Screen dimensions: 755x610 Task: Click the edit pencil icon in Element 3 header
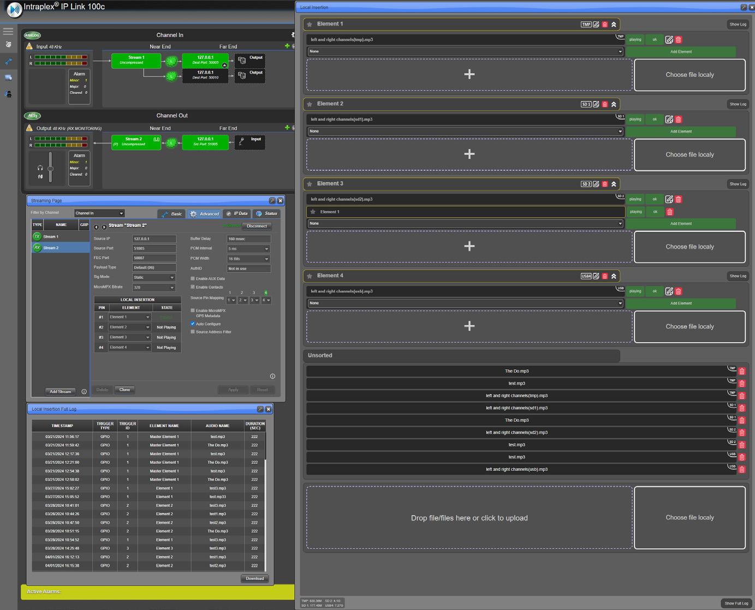tap(596, 184)
